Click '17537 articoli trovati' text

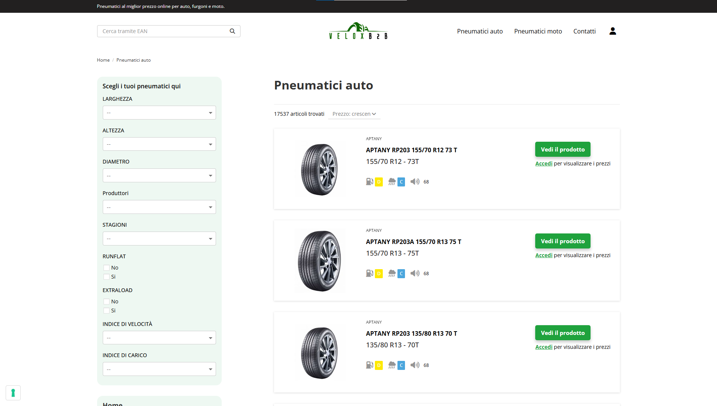point(299,114)
